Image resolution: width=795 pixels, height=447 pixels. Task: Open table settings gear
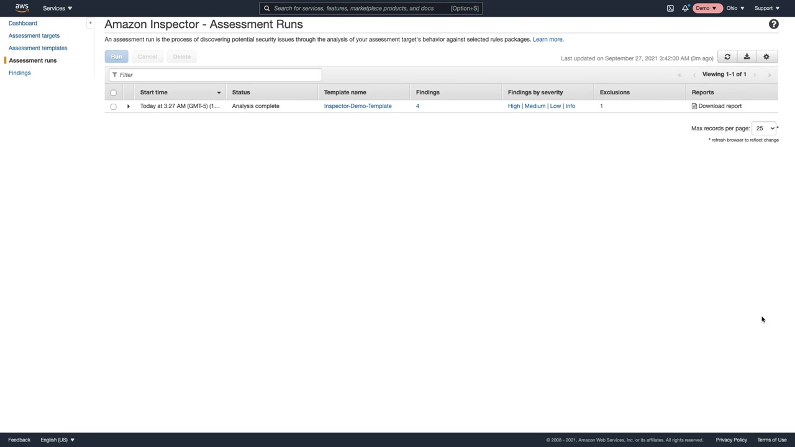[x=766, y=56]
